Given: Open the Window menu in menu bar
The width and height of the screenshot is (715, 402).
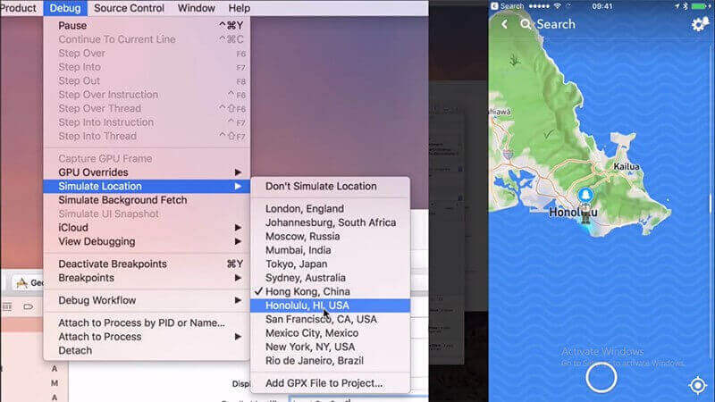Looking at the screenshot, I should click(196, 8).
